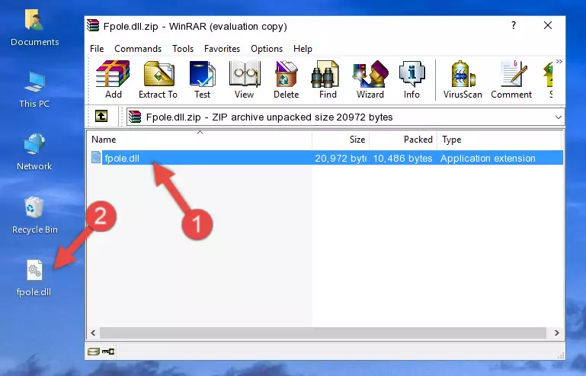Click the 20,972 bytes size cell

point(341,159)
